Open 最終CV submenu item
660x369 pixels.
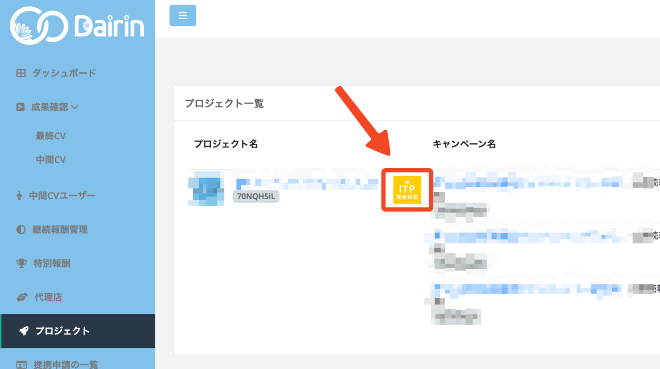click(51, 136)
